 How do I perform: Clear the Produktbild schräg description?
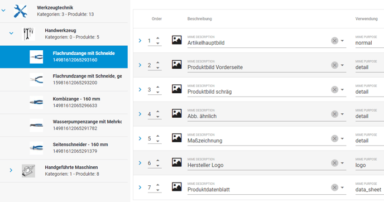(x=334, y=90)
